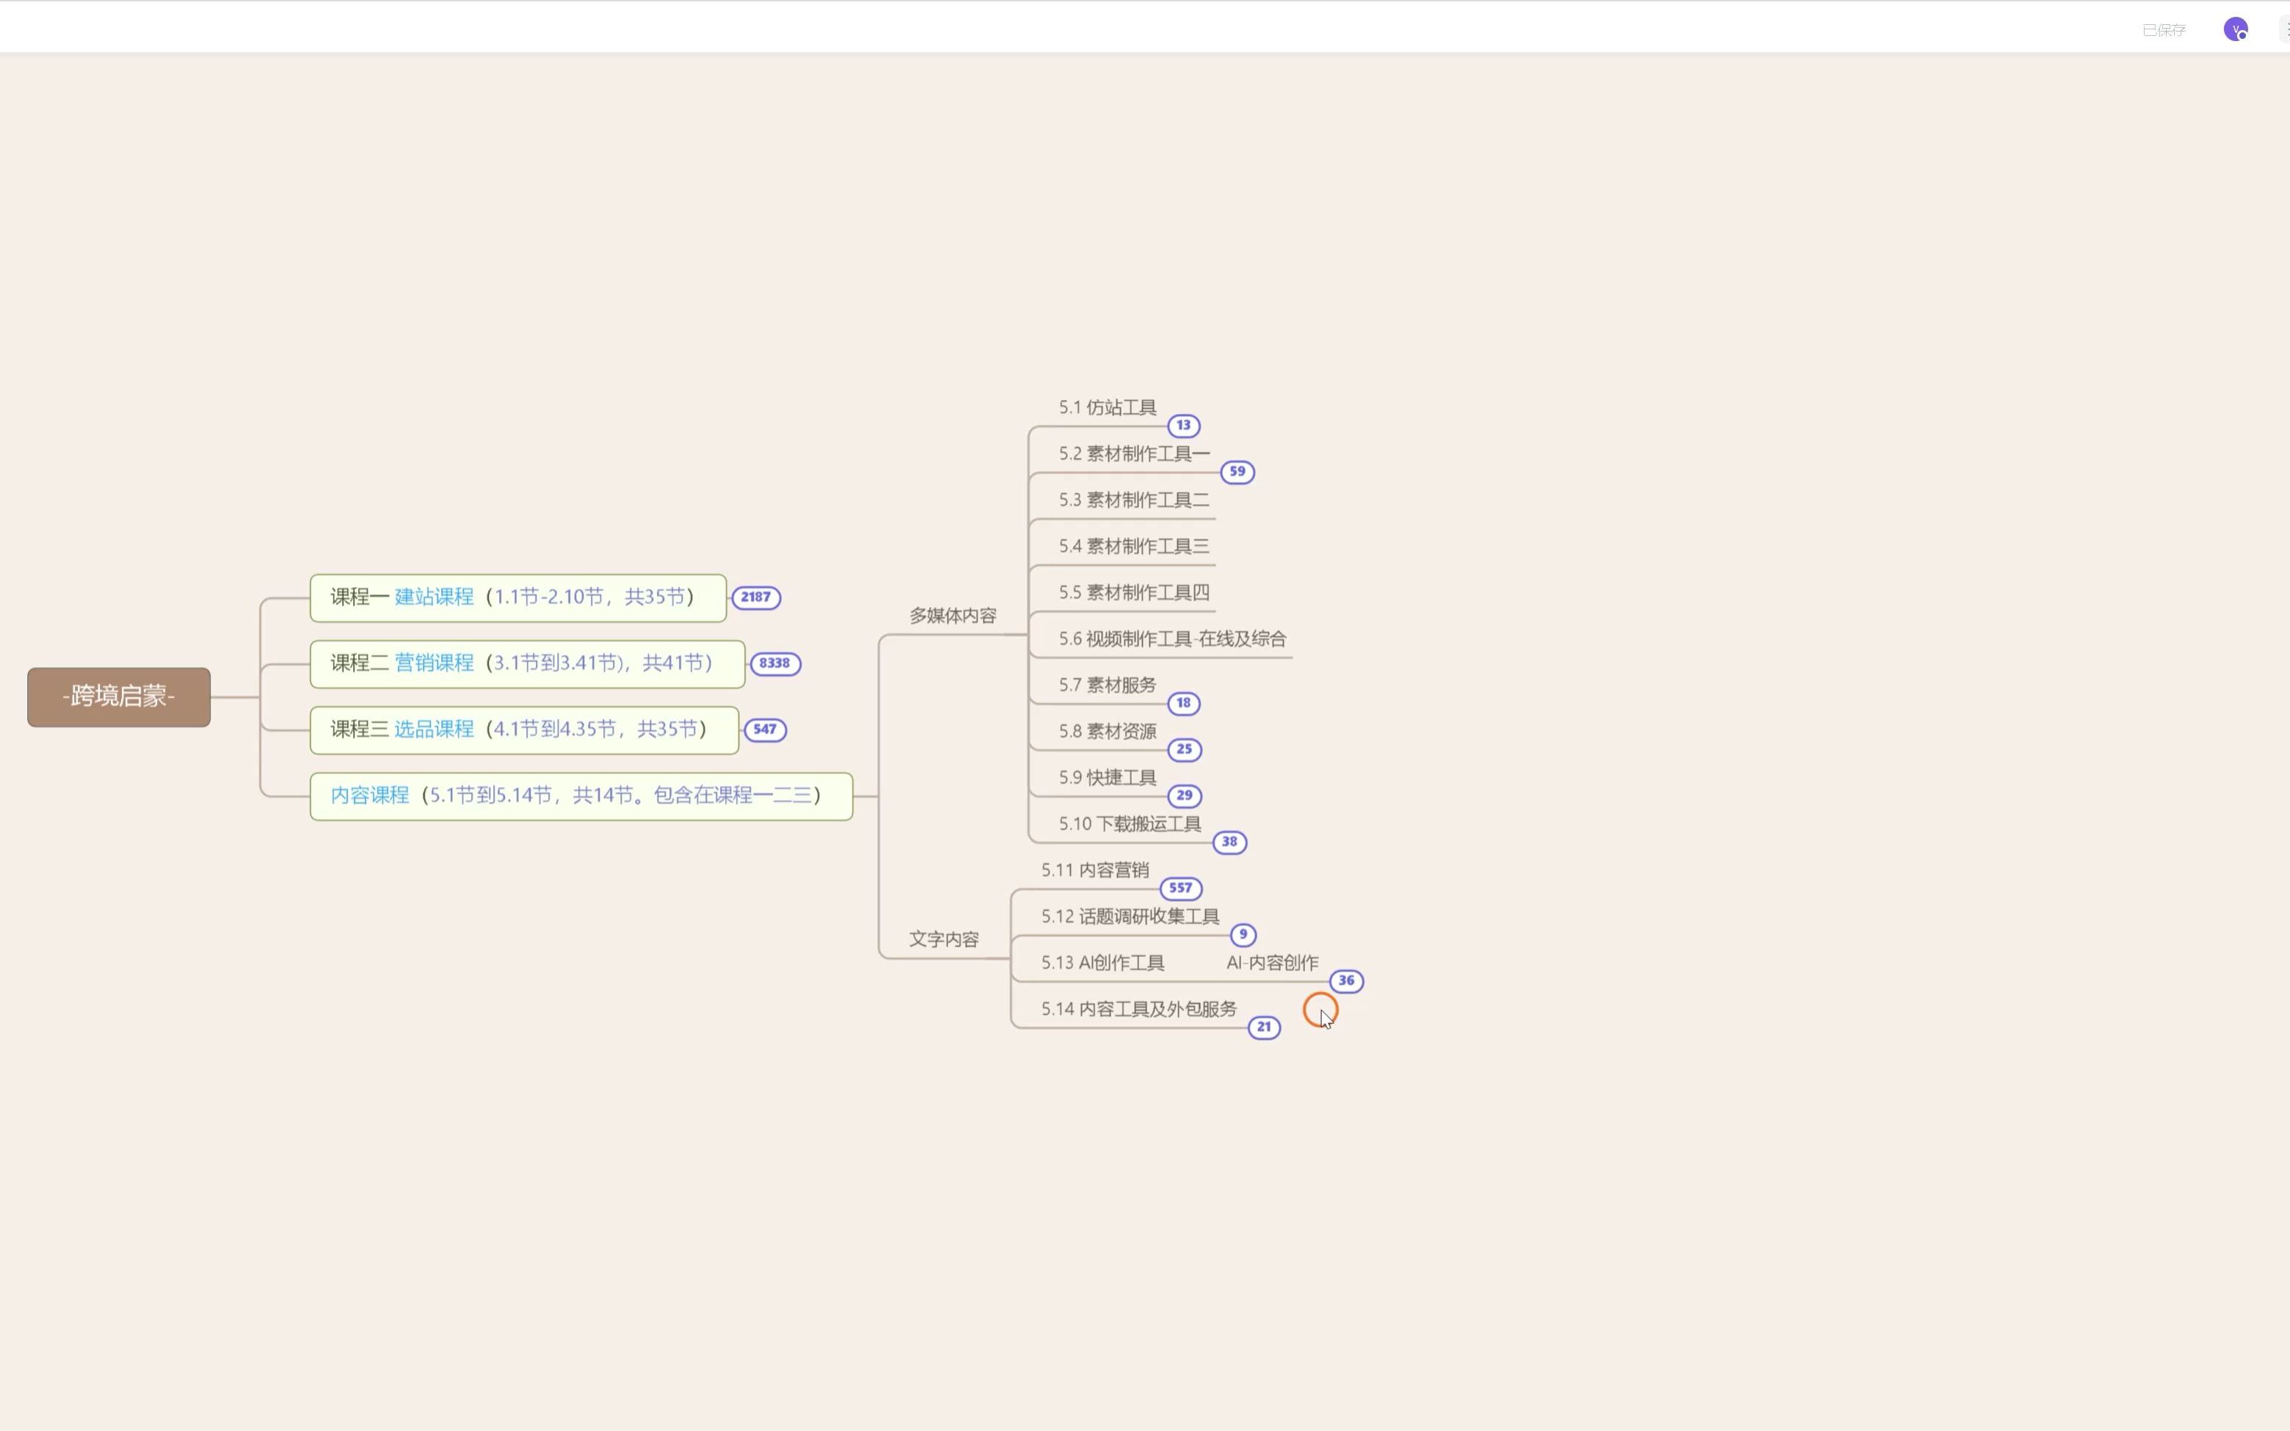Expand the 557 badge of 5.11 内容营销
This screenshot has height=1431, width=2290.
point(1180,889)
